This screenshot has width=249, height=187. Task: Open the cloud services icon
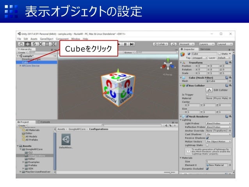(174, 44)
